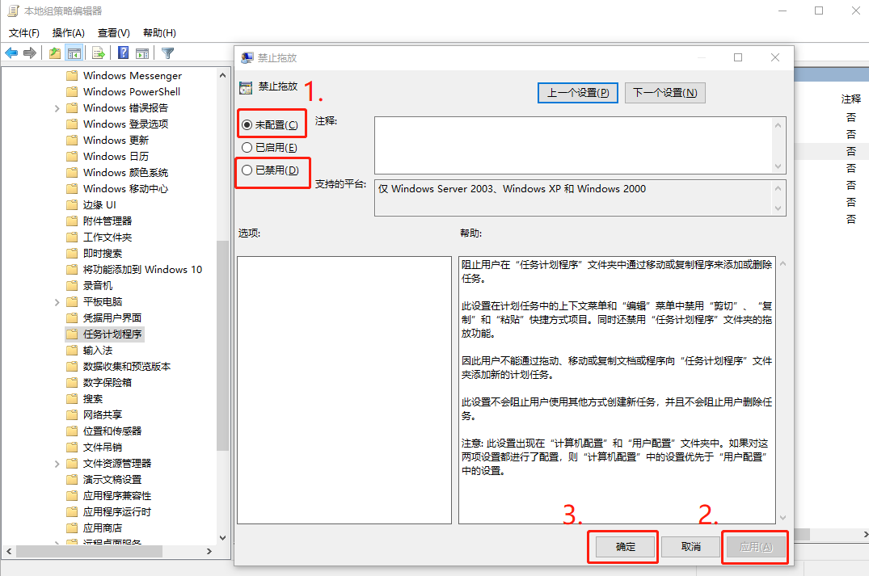This screenshot has width=869, height=576.
Task: Toggle the show/hide console tree icon
Action: [x=74, y=53]
